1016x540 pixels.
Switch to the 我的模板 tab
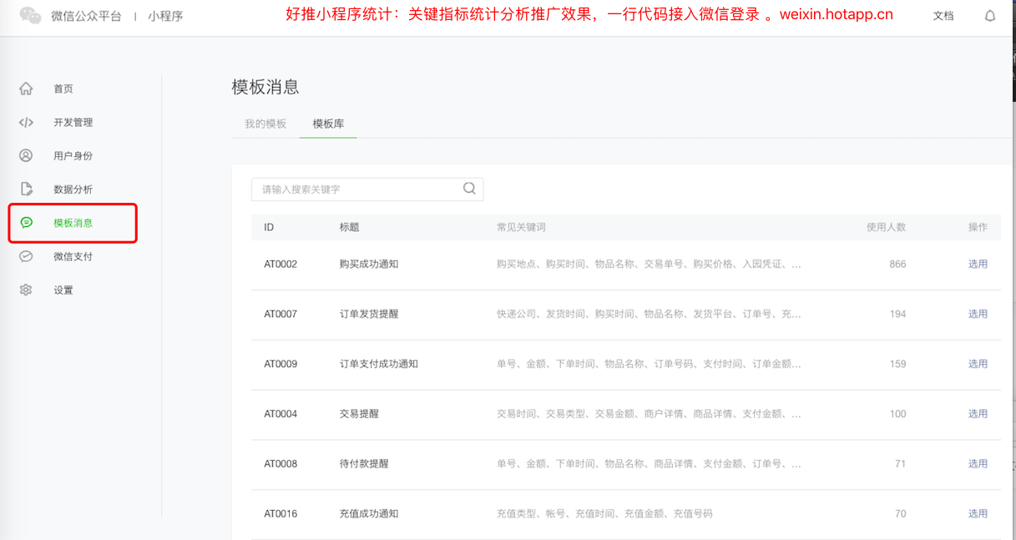(265, 124)
